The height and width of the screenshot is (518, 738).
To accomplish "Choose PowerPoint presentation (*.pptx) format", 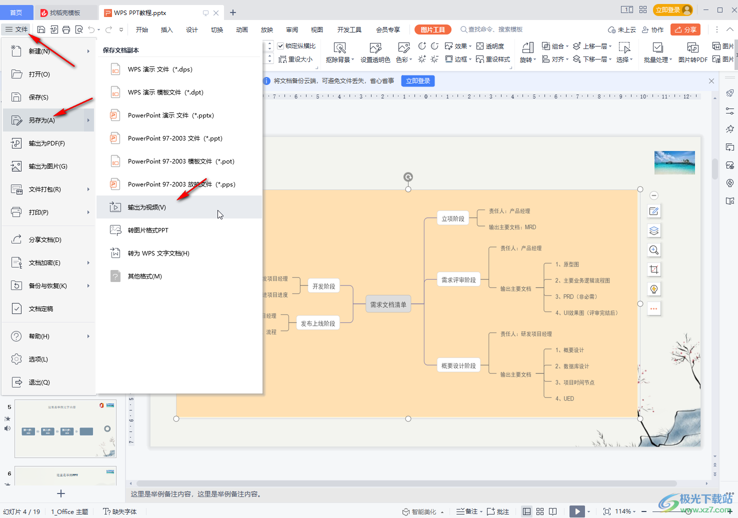I will click(x=179, y=115).
